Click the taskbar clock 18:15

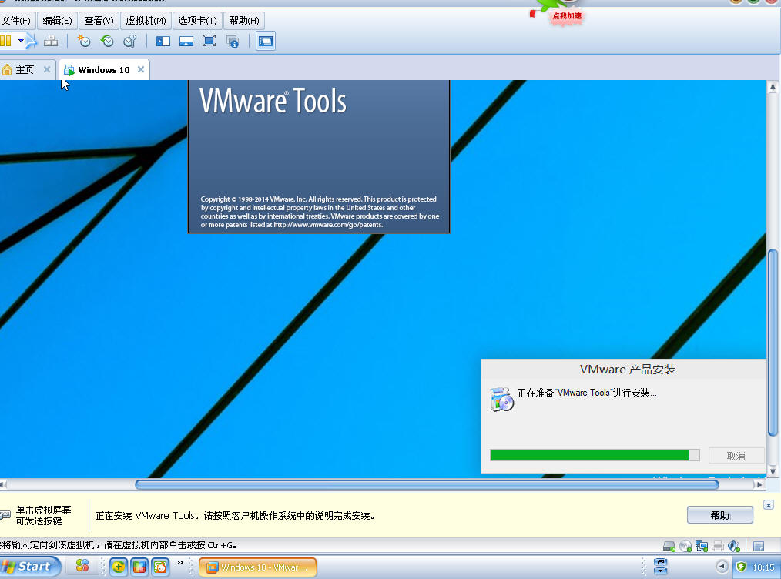click(763, 567)
